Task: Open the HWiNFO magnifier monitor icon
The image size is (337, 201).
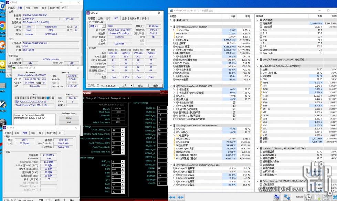Action: pos(277,197)
